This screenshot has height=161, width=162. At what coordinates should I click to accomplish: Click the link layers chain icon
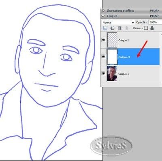[x=126, y=28]
